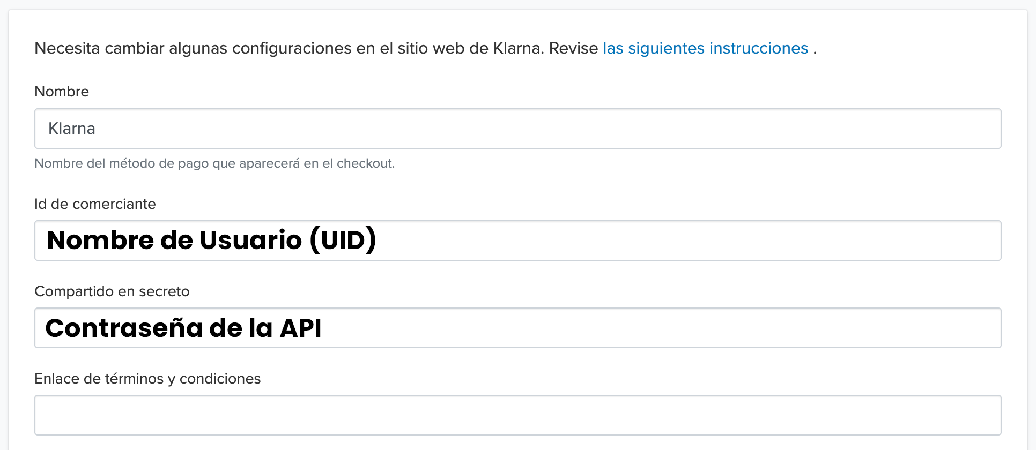Click the helper text about the checkout name
Image resolution: width=1036 pixels, height=450 pixels.
point(214,163)
